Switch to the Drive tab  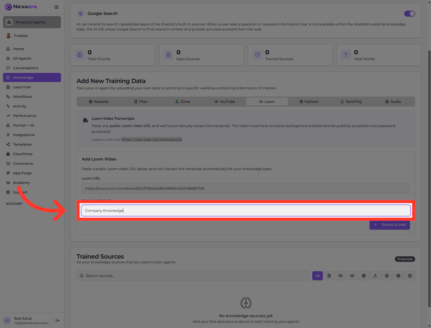pos(183,102)
